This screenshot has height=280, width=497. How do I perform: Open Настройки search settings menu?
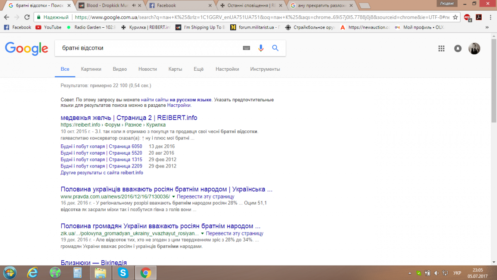[x=227, y=69]
